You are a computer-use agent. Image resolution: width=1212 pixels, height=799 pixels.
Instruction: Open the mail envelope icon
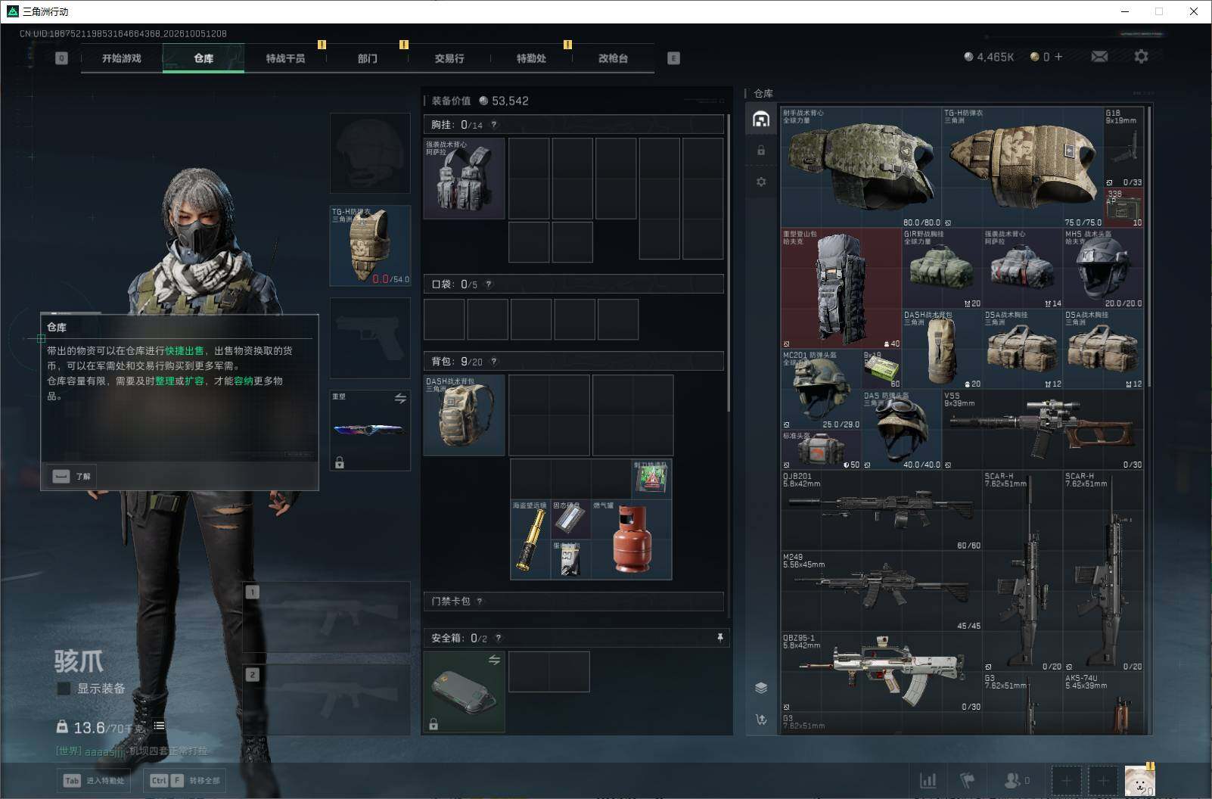(1099, 57)
